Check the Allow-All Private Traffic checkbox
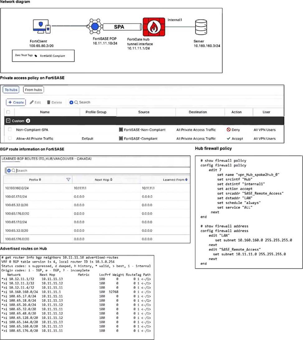 click(x=10, y=139)
